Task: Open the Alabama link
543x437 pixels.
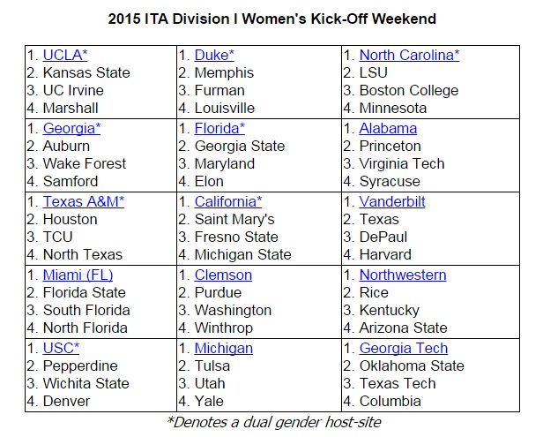Action: pos(388,129)
